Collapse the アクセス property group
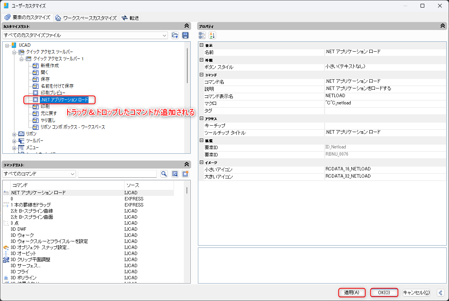 (202, 118)
